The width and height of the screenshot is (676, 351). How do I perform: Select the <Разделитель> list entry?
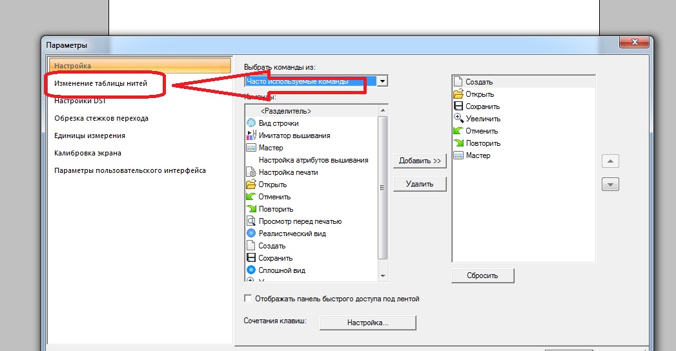311,111
